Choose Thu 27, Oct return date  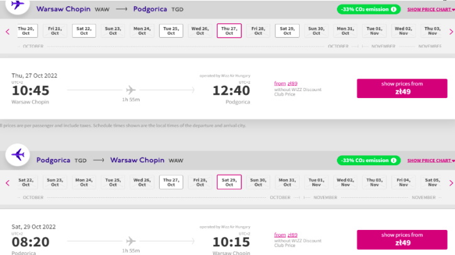point(171,182)
